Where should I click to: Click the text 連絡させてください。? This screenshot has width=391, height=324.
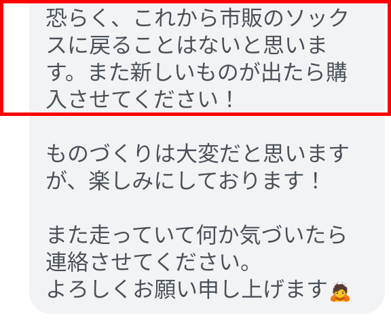coord(148,262)
